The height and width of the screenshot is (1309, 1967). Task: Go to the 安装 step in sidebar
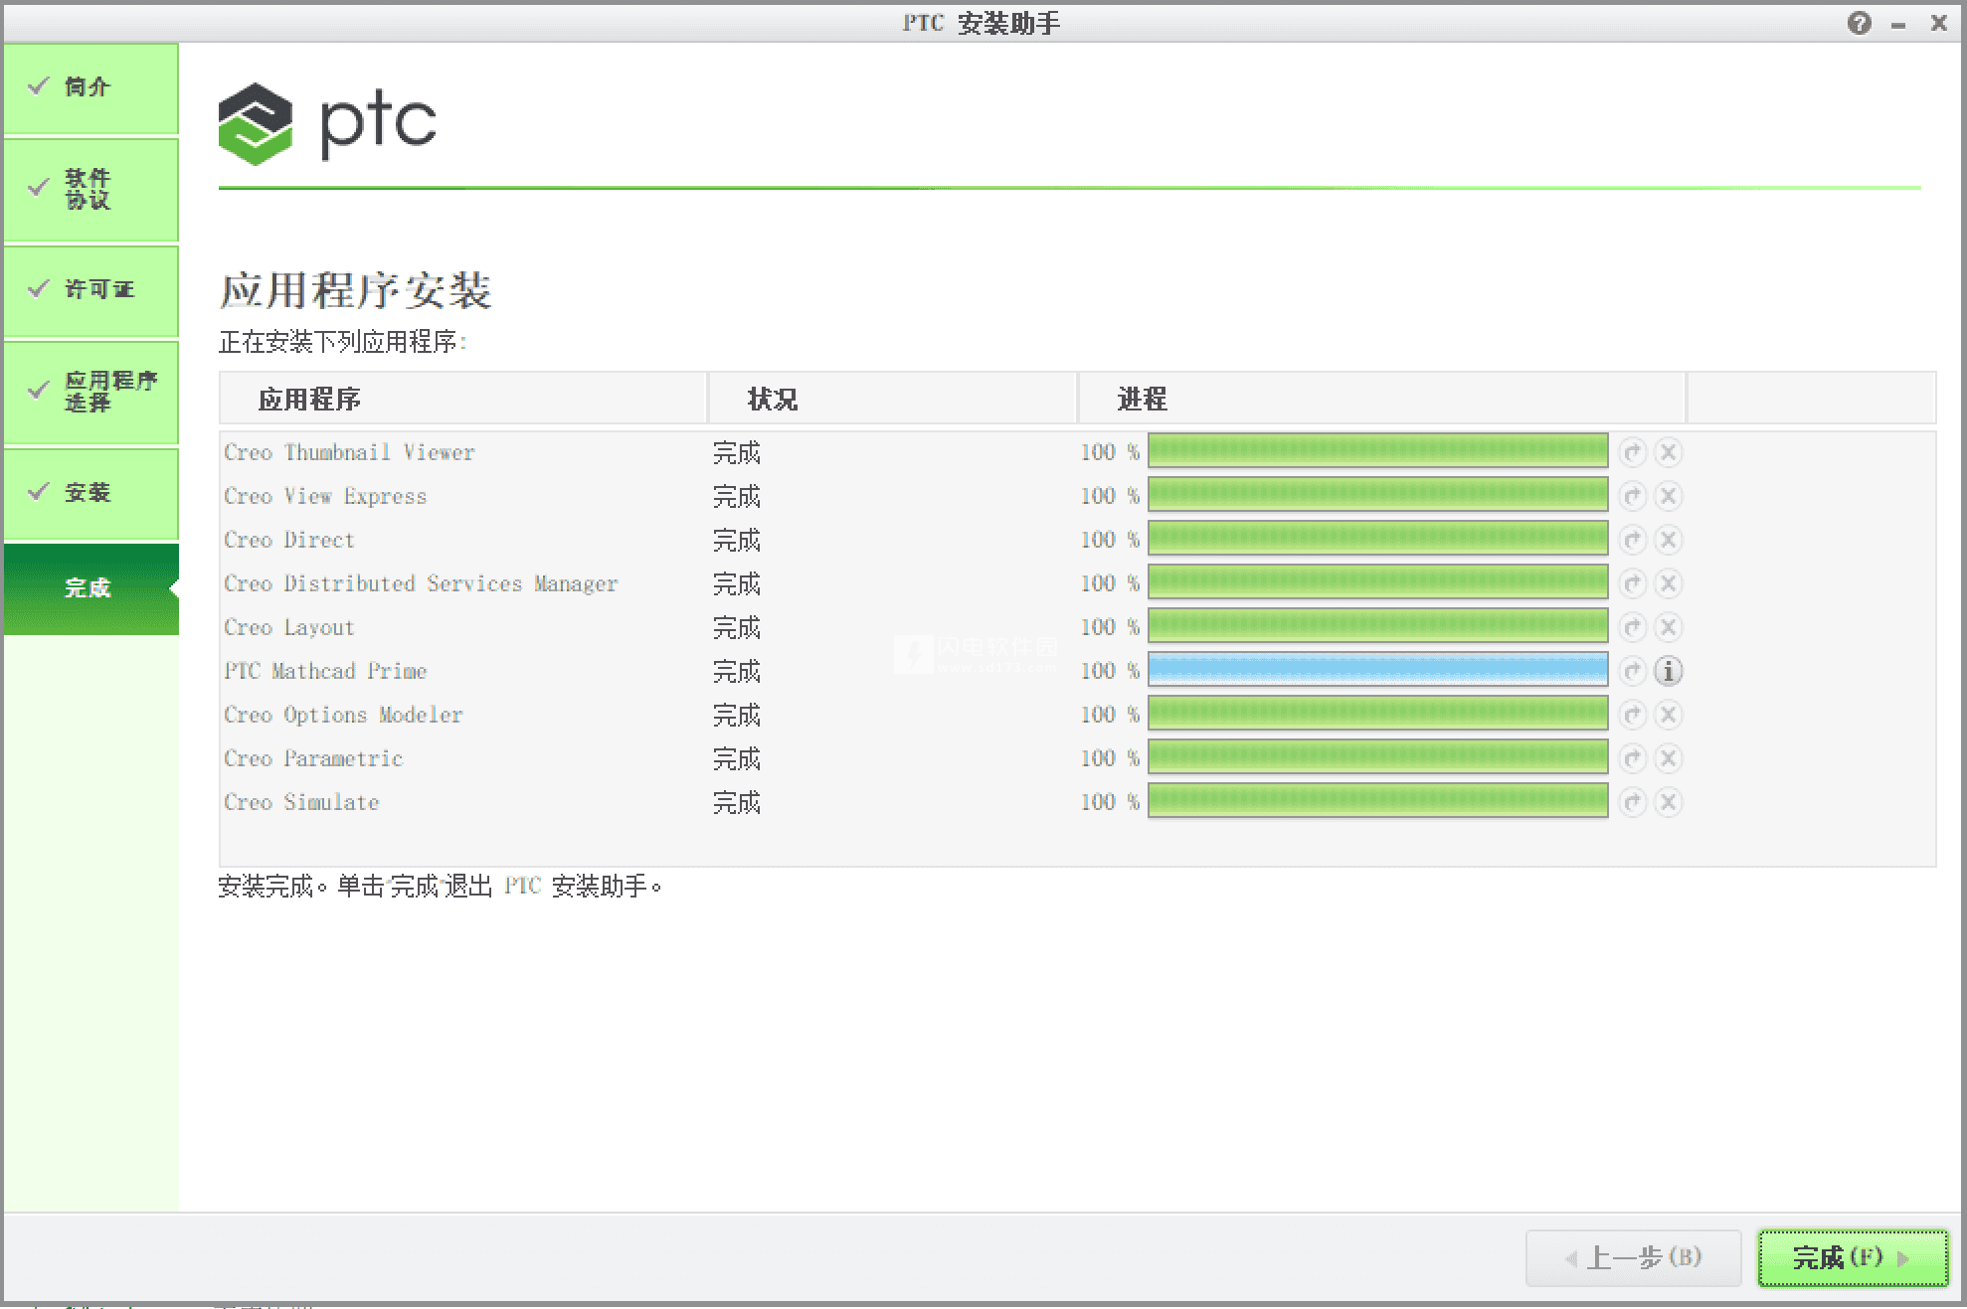90,493
